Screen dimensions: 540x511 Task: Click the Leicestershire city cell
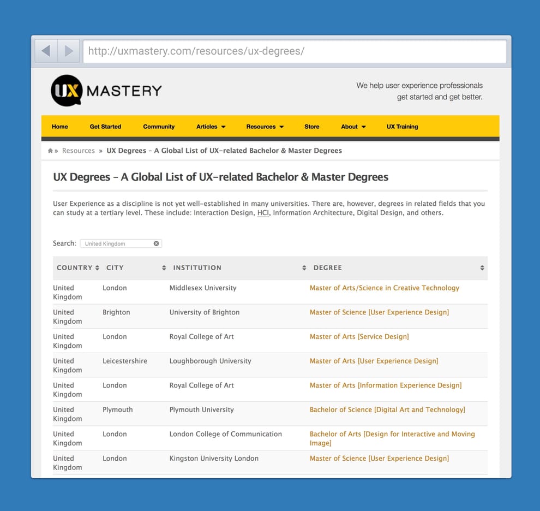point(125,361)
